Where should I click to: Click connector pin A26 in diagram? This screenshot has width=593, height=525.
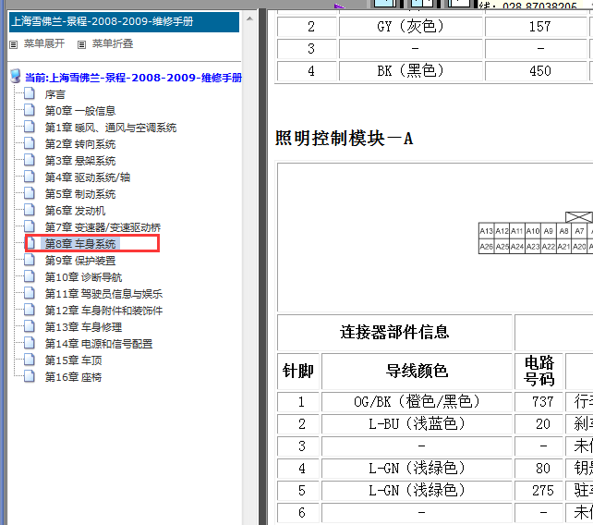(x=487, y=247)
